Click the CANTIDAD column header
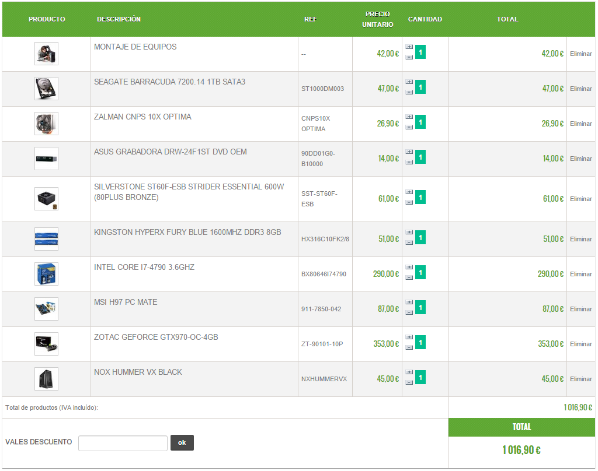 (x=425, y=19)
